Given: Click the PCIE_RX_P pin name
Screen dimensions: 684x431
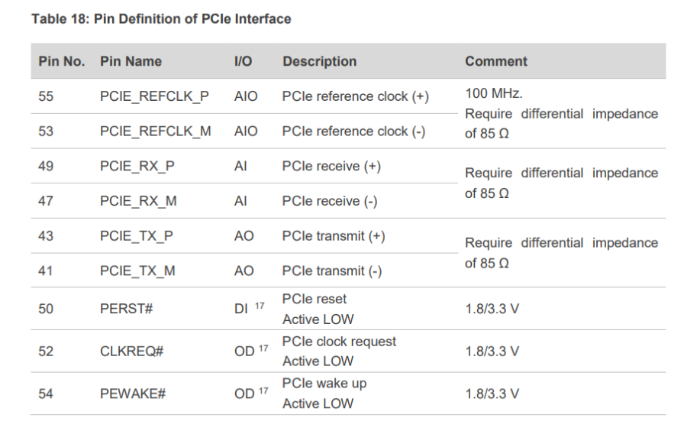Looking at the screenshot, I should point(137,166).
